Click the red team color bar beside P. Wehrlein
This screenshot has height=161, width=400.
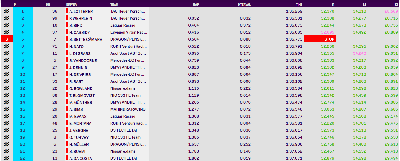pos(67,18)
